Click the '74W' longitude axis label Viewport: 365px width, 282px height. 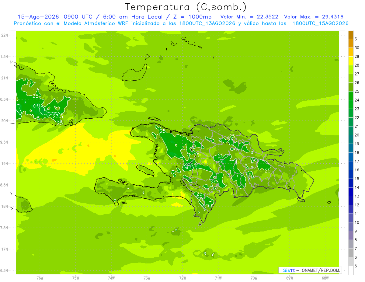tap(111, 278)
